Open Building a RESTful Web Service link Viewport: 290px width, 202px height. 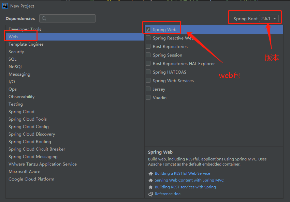click(x=183, y=173)
